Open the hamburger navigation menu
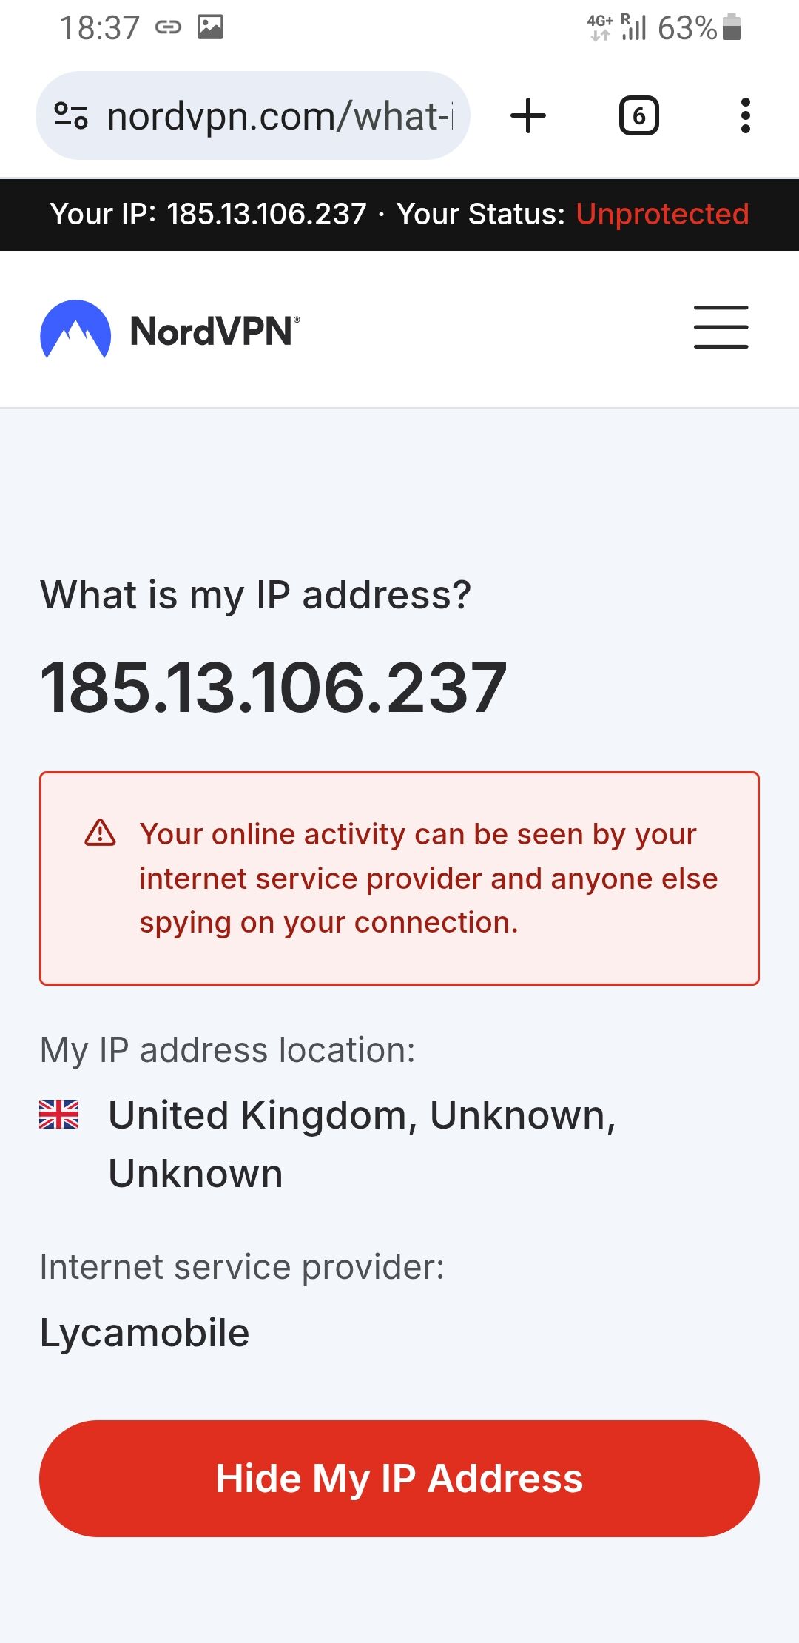 pos(721,327)
